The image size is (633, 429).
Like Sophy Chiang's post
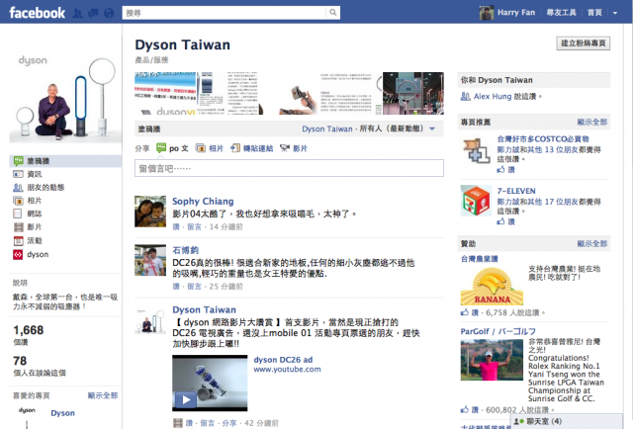point(176,226)
